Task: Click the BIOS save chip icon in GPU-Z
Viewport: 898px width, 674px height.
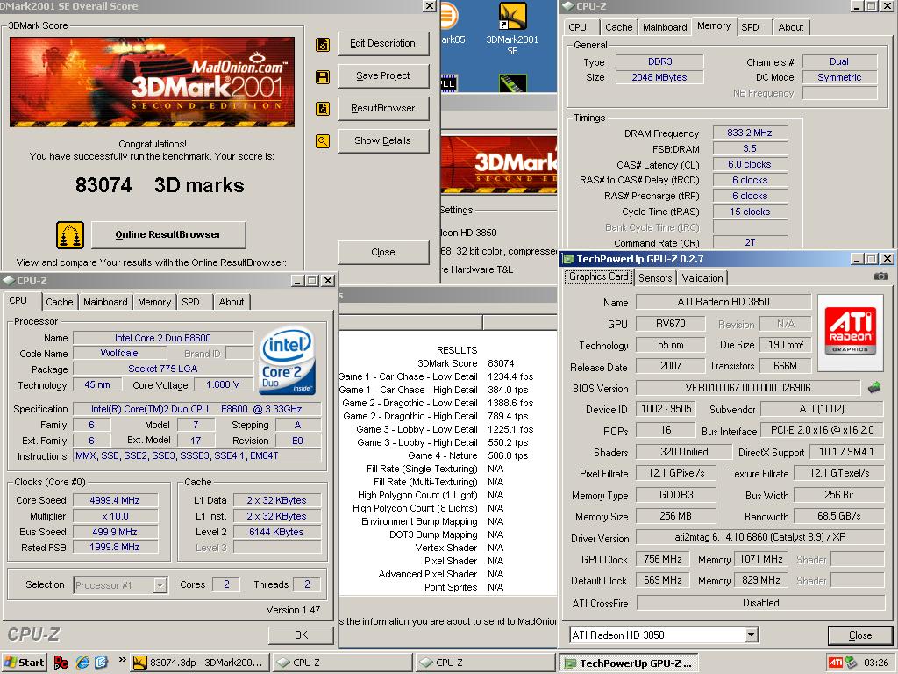Action: [x=874, y=388]
